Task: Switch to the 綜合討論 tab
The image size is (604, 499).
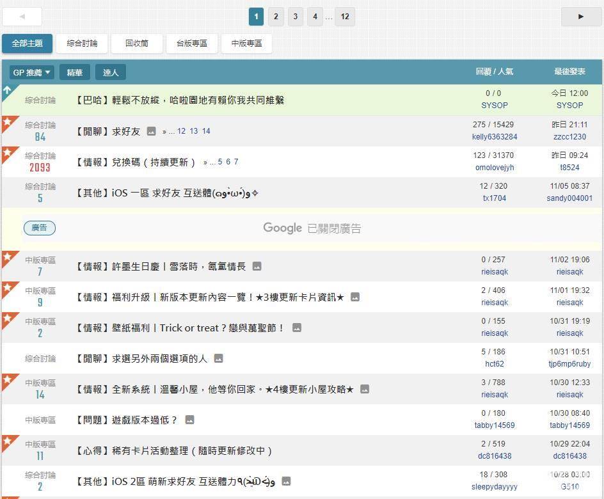Action: tap(82, 44)
